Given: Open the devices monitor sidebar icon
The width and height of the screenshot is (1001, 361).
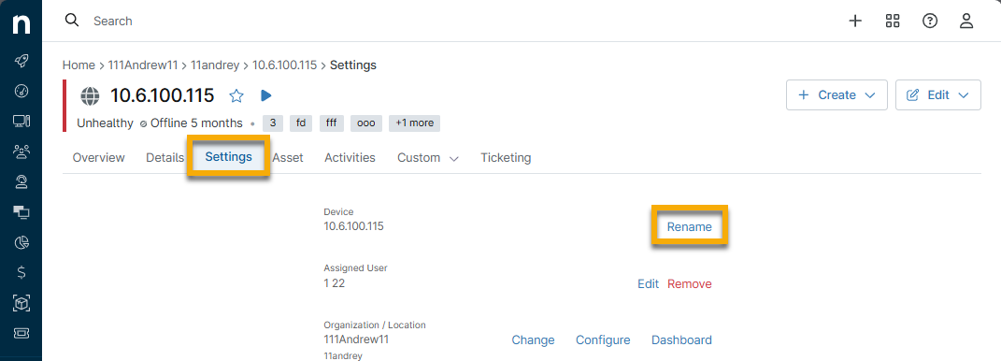Looking at the screenshot, I should (x=21, y=121).
